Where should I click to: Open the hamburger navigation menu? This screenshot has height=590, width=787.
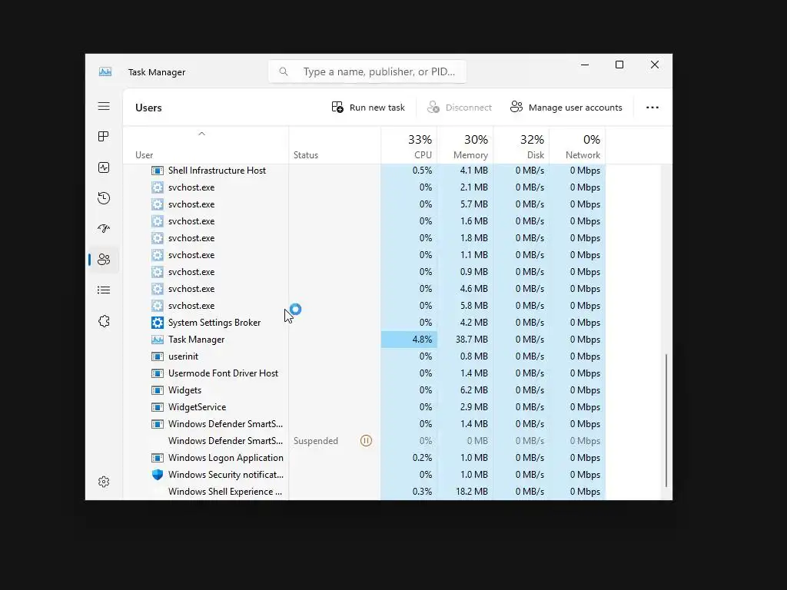(x=104, y=106)
